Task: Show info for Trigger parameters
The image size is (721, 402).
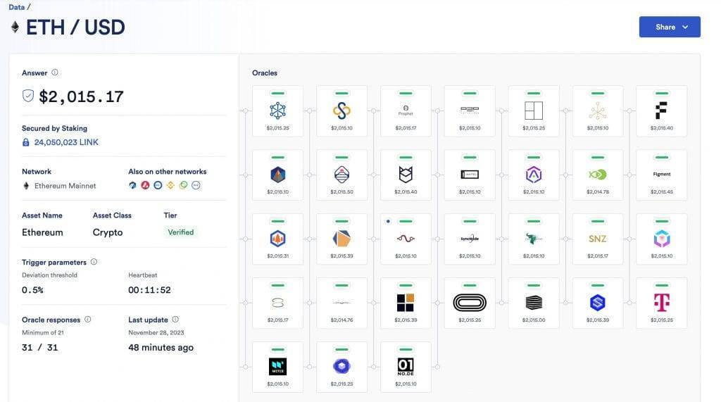Action: [x=94, y=262]
